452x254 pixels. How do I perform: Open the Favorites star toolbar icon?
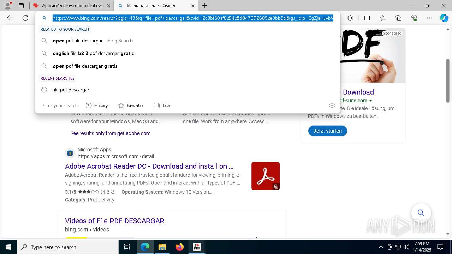[x=383, y=18]
